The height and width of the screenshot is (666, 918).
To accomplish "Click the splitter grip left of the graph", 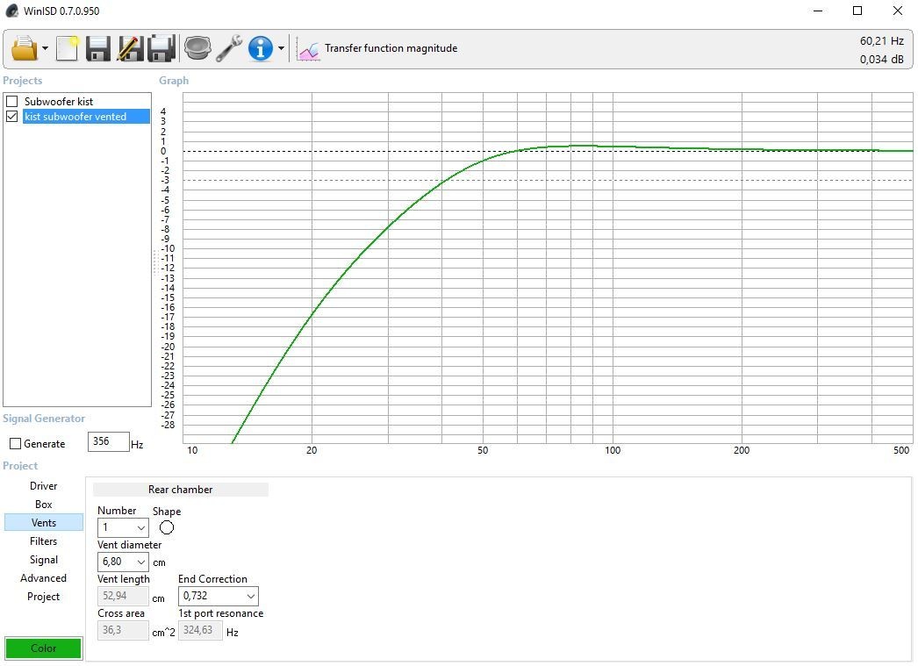I will [x=155, y=262].
